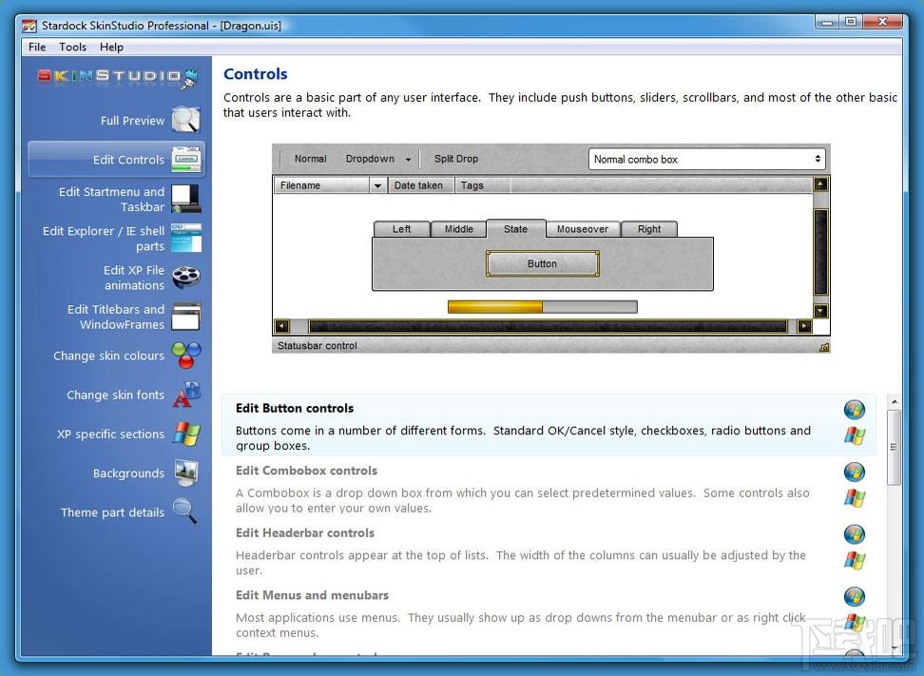The image size is (924, 676).
Task: Select the Edit Controls sidebar icon
Action: tap(186, 159)
